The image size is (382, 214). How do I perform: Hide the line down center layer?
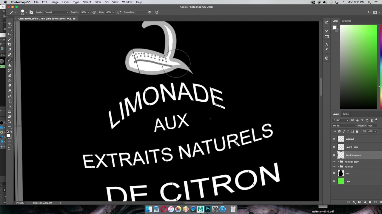pos(334,155)
